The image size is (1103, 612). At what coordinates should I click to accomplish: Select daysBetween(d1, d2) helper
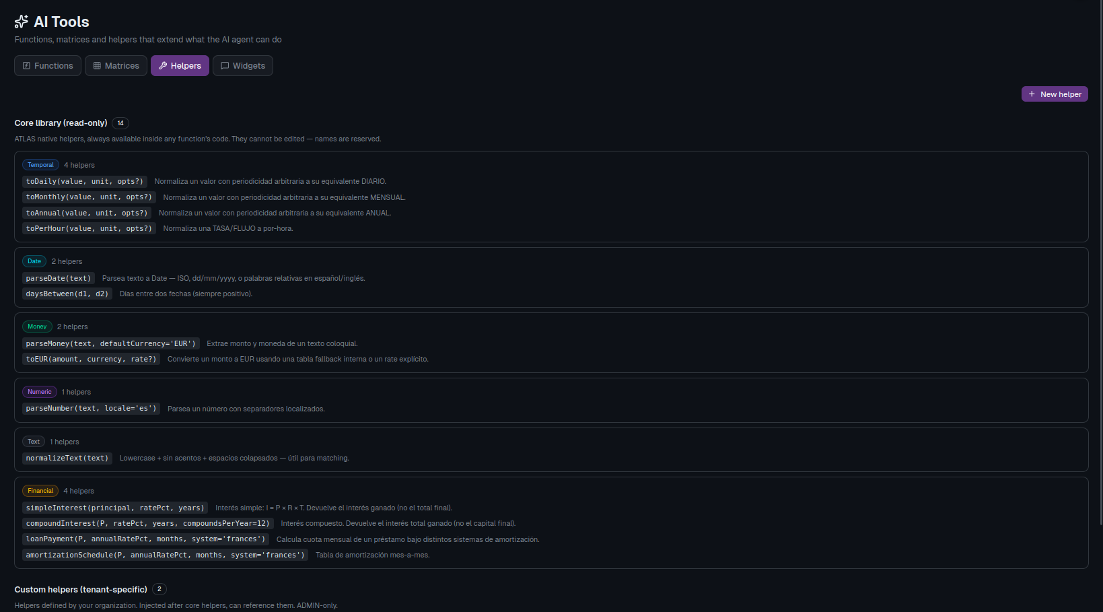67,294
